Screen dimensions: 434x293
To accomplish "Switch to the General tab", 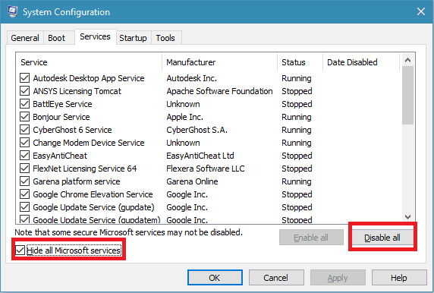I will [25, 38].
